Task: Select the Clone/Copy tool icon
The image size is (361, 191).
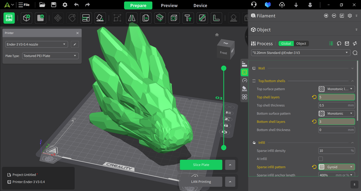Action: (146, 18)
